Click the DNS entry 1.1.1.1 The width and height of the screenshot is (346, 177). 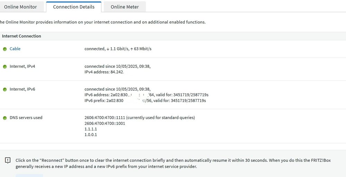point(91,129)
